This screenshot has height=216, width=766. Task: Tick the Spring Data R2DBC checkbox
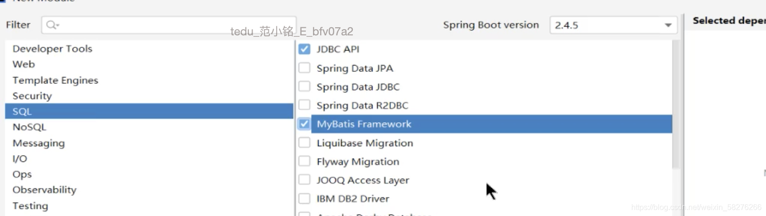(x=304, y=105)
